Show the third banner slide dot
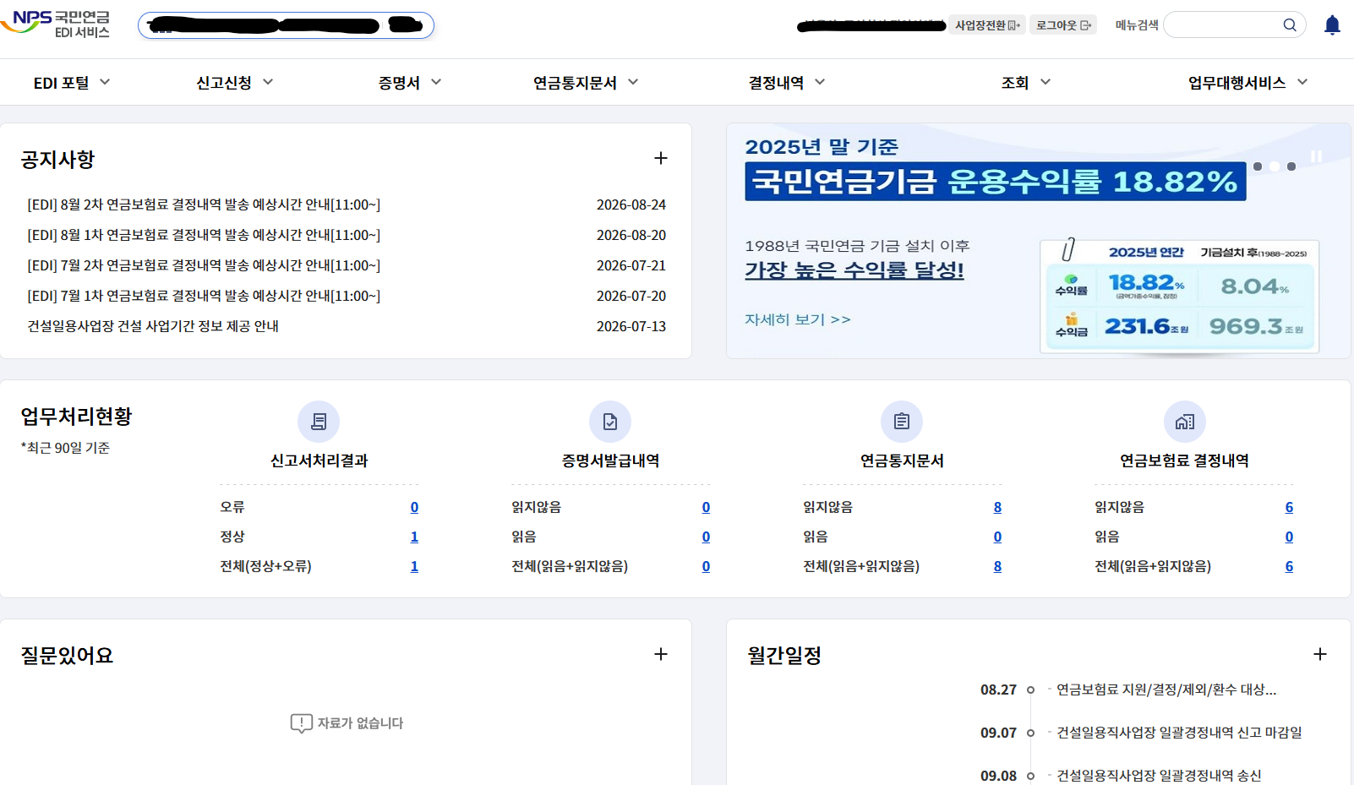The image size is (1354, 785). pos(1291,166)
